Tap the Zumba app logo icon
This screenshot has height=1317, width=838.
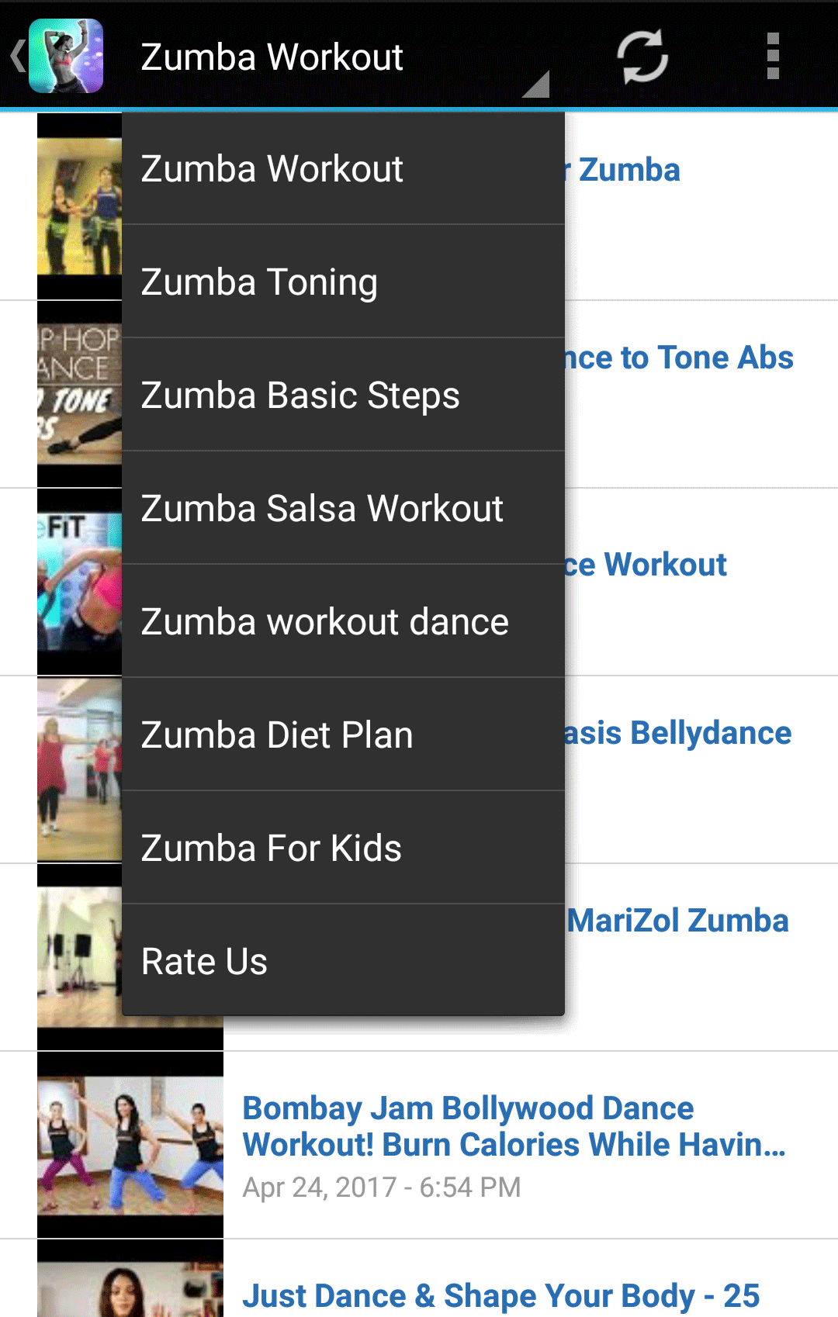(66, 56)
